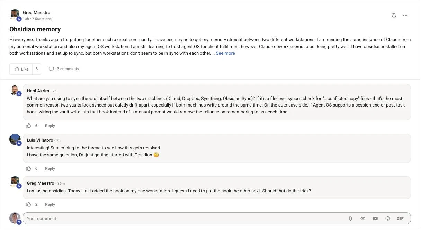Open the Questions category link
Image resolution: width=421 pixels, height=230 pixels.
pos(42,19)
